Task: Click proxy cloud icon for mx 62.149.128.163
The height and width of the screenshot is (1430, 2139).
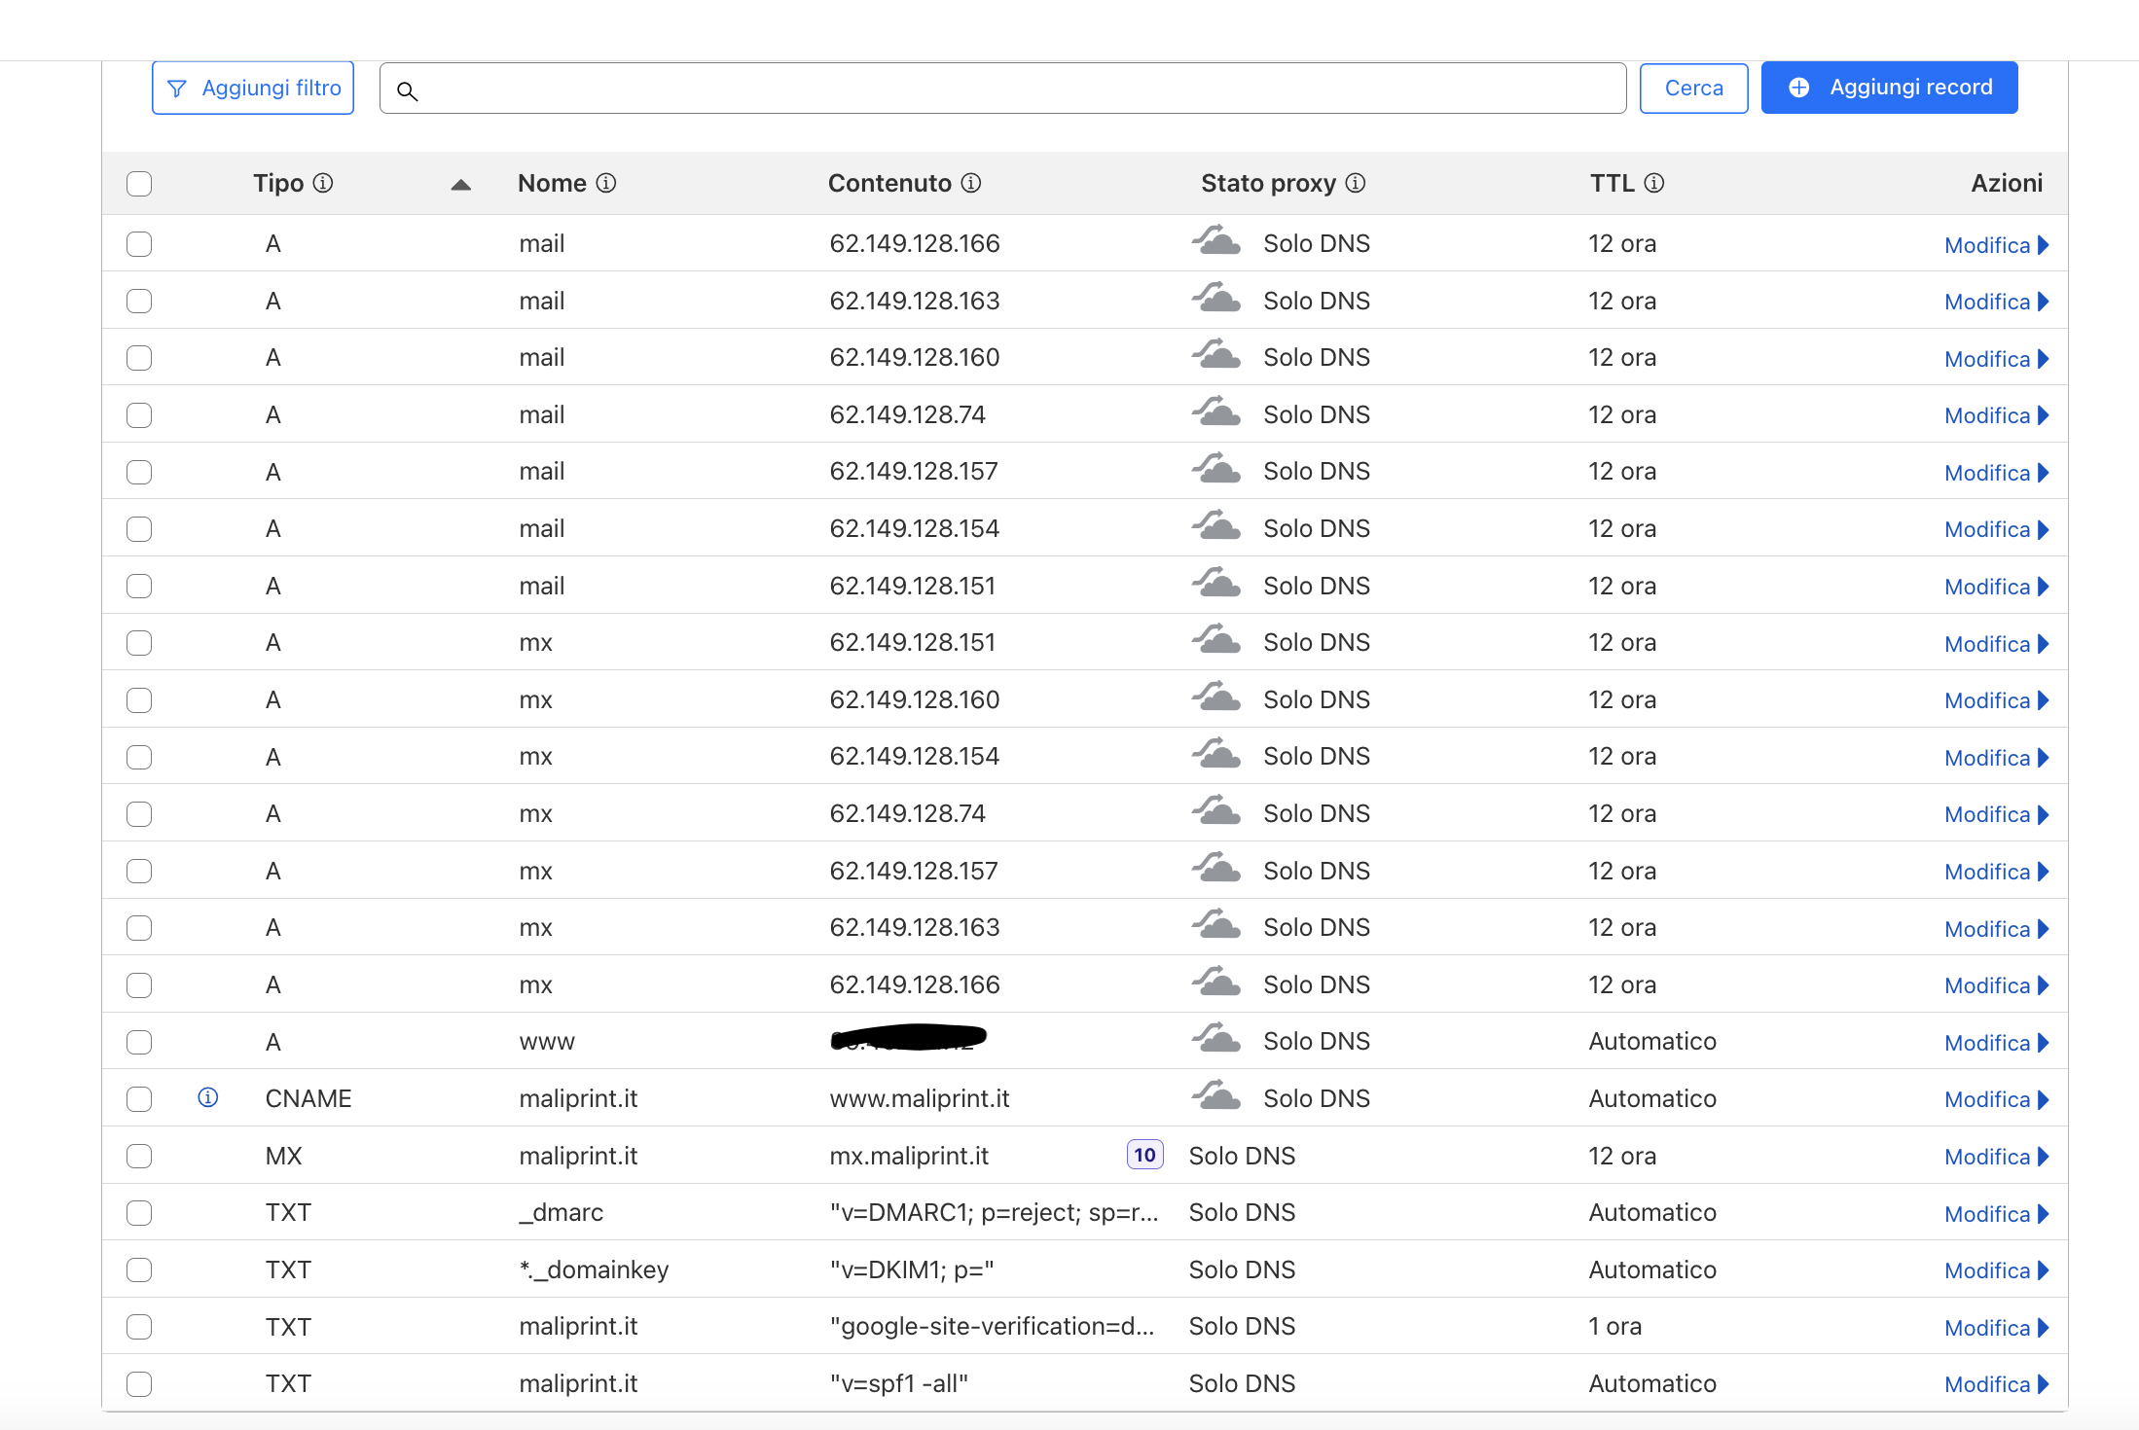Action: point(1216,924)
